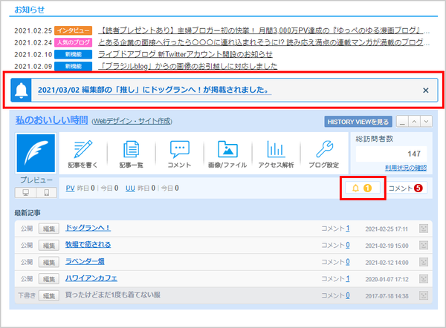This screenshot has height=328, width=446.
Task: Preview blog in mobile view icon
Action: click(47, 193)
